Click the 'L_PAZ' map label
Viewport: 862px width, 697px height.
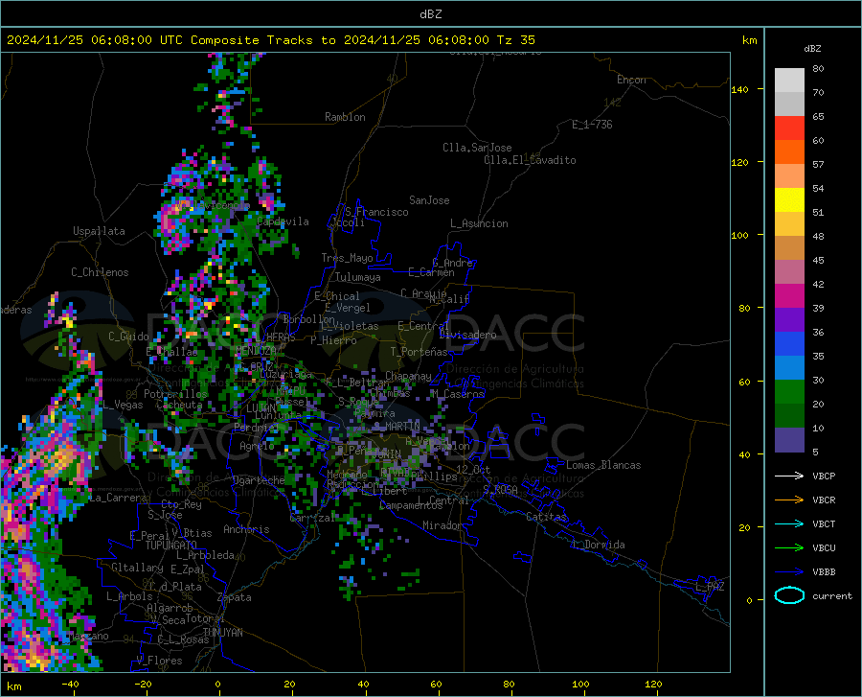pos(710,587)
